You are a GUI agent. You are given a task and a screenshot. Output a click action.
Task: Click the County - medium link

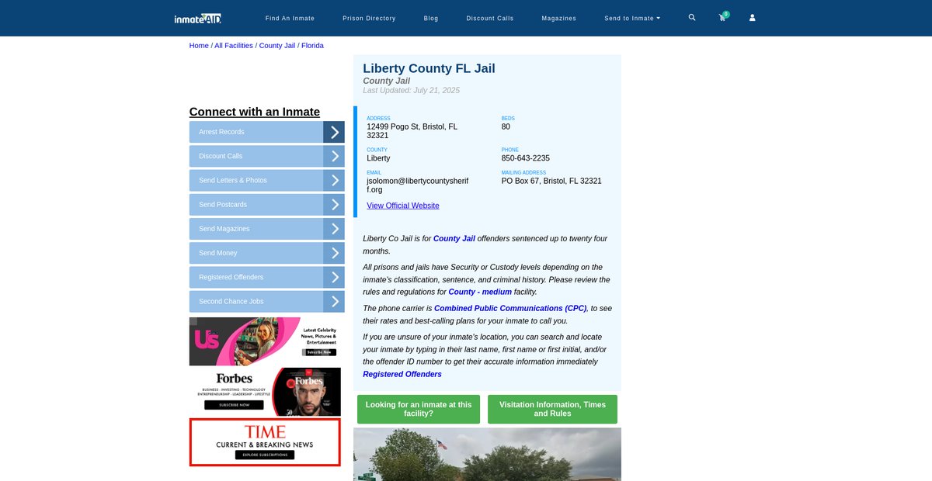tap(480, 292)
